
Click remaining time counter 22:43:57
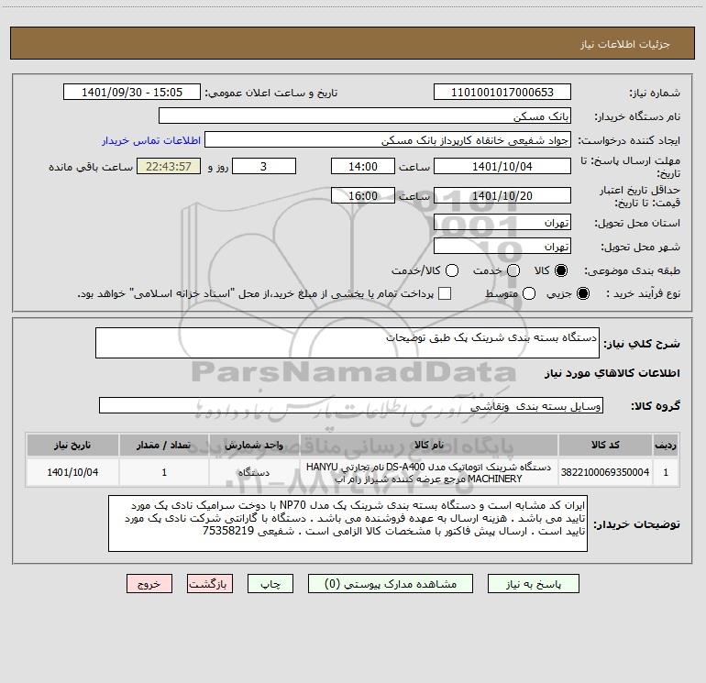click(x=169, y=166)
